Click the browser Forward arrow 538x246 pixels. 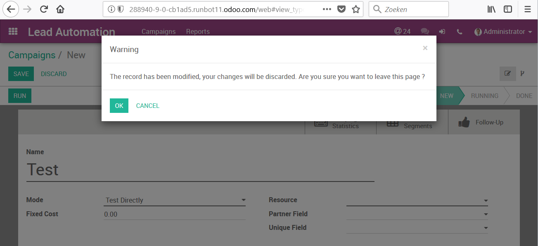tap(27, 9)
